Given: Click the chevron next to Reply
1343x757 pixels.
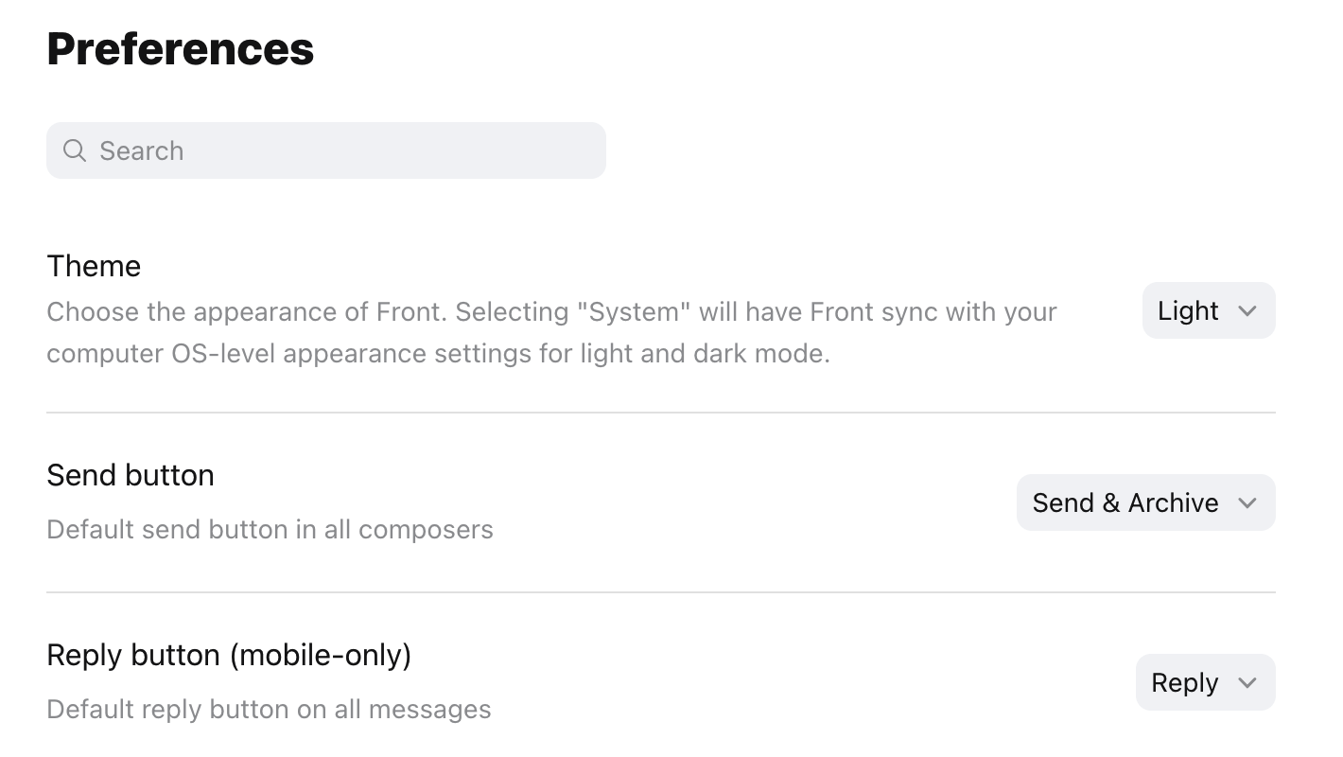Looking at the screenshot, I should tap(1248, 681).
